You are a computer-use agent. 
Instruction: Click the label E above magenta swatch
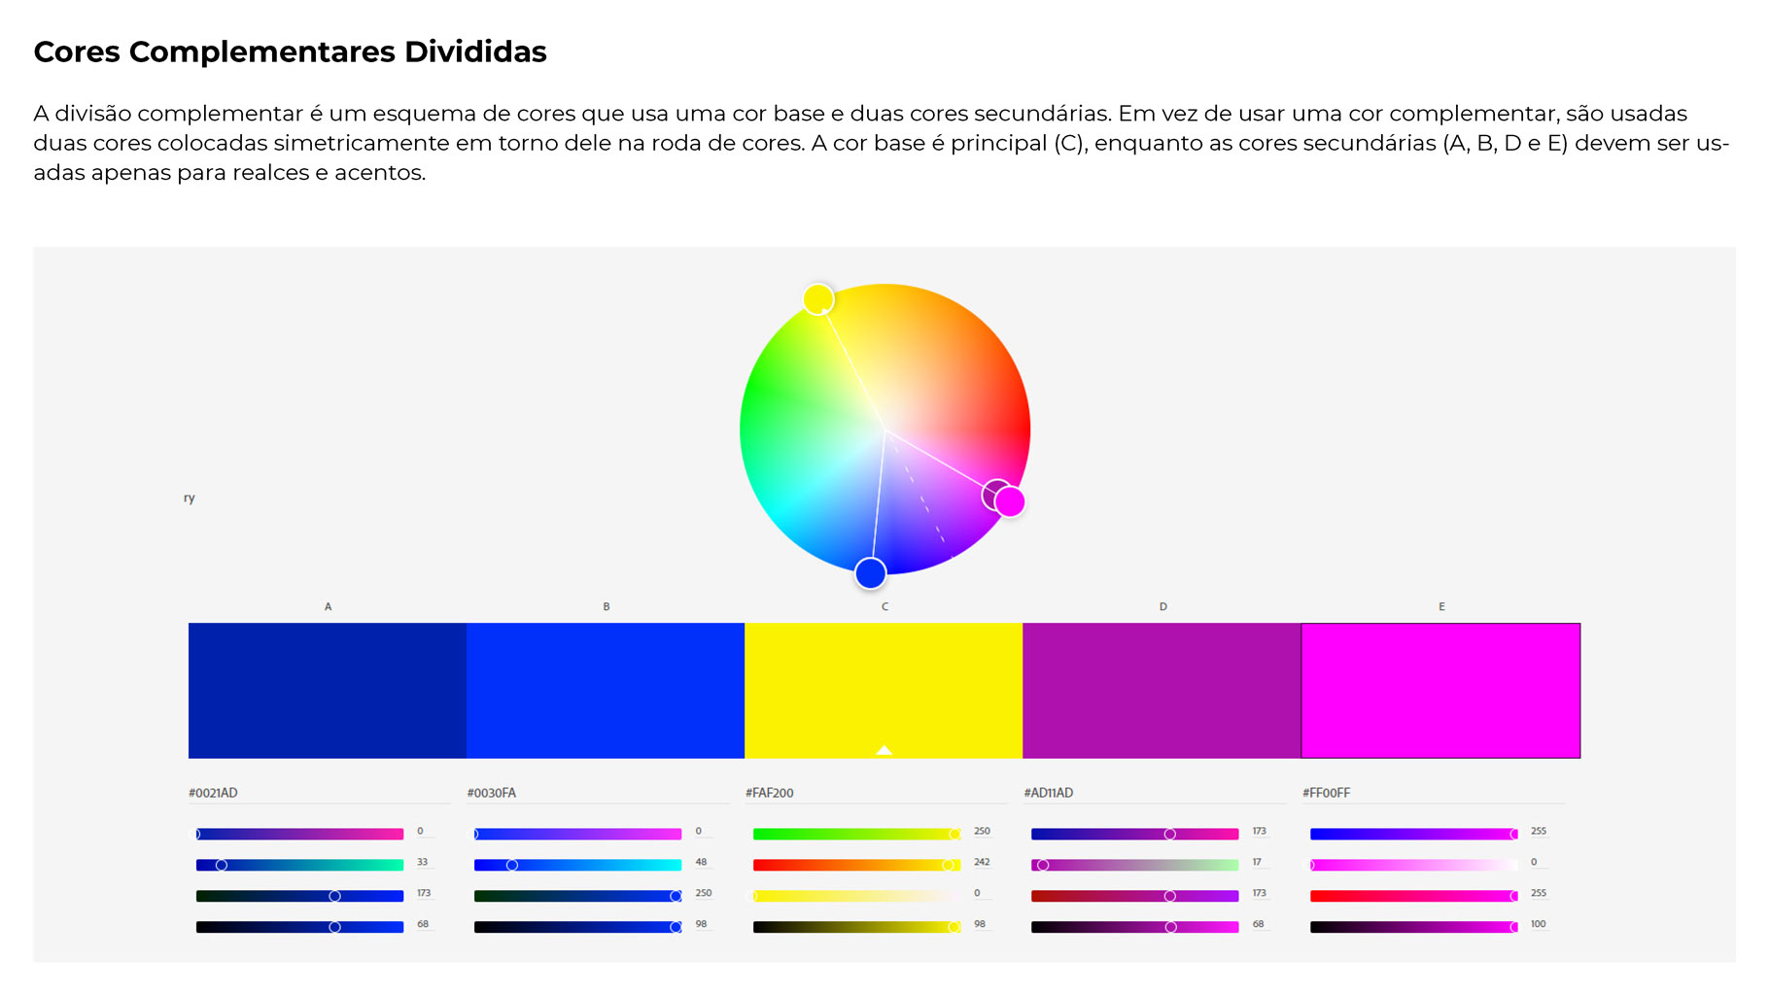point(1441,606)
